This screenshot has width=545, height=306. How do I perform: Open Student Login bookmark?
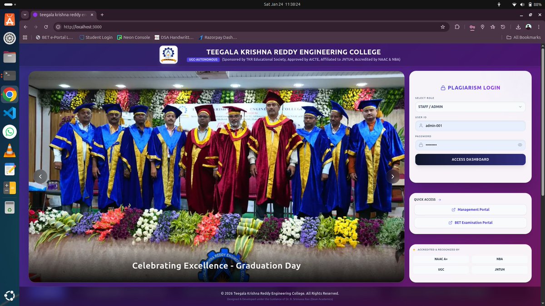tap(95, 37)
